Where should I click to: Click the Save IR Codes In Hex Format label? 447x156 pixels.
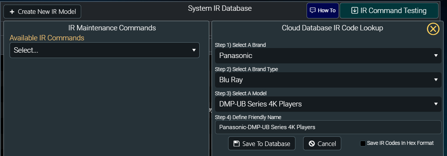(400, 143)
